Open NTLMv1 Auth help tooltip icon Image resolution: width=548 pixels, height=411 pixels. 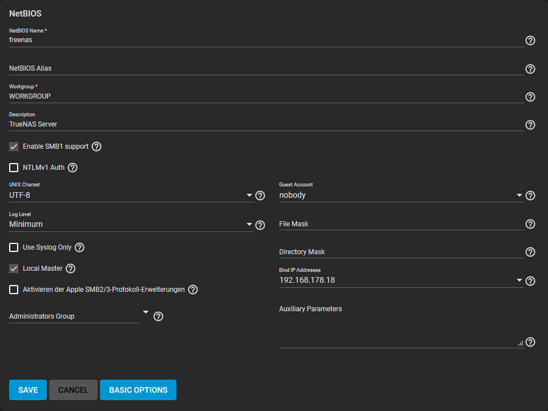pos(72,168)
